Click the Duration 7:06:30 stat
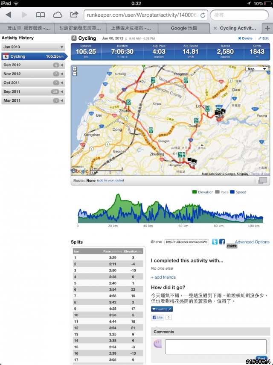The width and height of the screenshot is (273, 365). pyautogui.click(x=122, y=51)
